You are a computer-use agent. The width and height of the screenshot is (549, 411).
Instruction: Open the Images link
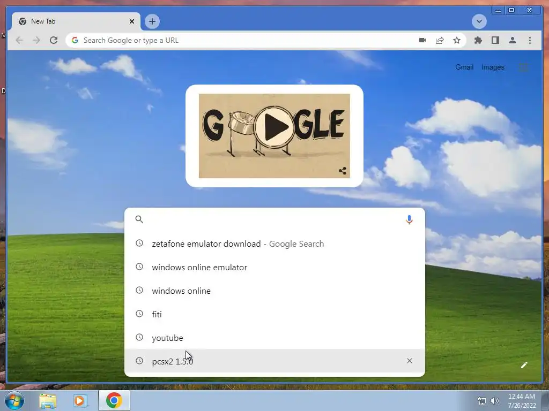click(x=493, y=67)
